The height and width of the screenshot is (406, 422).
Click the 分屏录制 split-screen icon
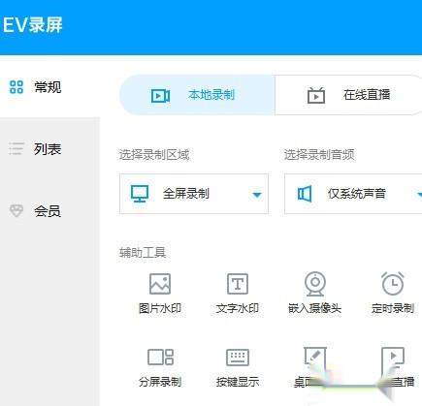160,357
